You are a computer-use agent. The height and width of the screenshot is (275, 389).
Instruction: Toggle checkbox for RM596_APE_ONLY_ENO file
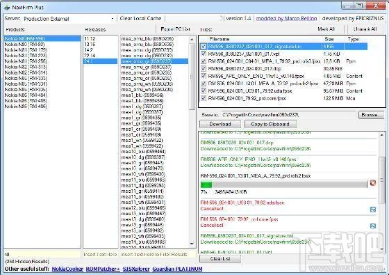tap(204, 76)
